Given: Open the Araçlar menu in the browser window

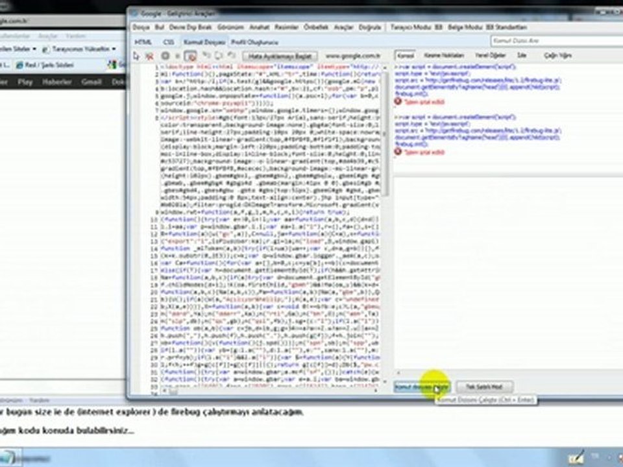Looking at the screenshot, I should pos(47,36).
